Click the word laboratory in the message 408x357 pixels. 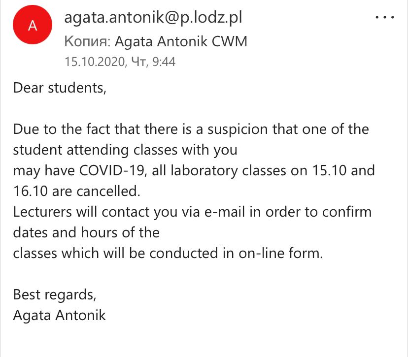coord(204,171)
